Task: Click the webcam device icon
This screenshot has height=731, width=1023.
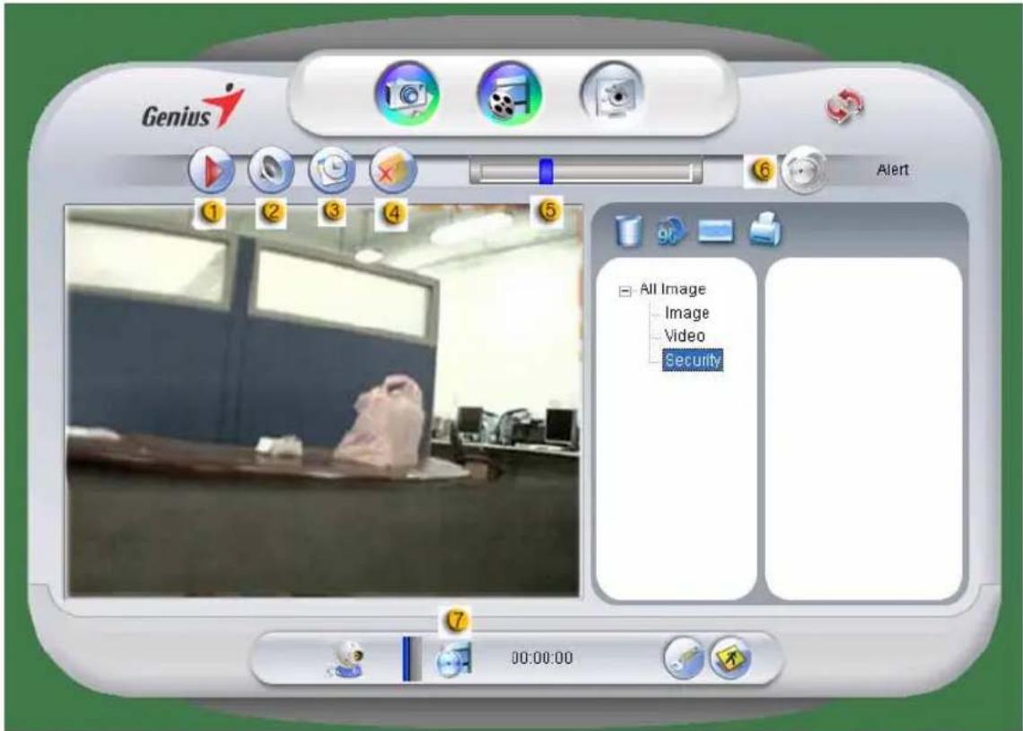Action: click(346, 658)
